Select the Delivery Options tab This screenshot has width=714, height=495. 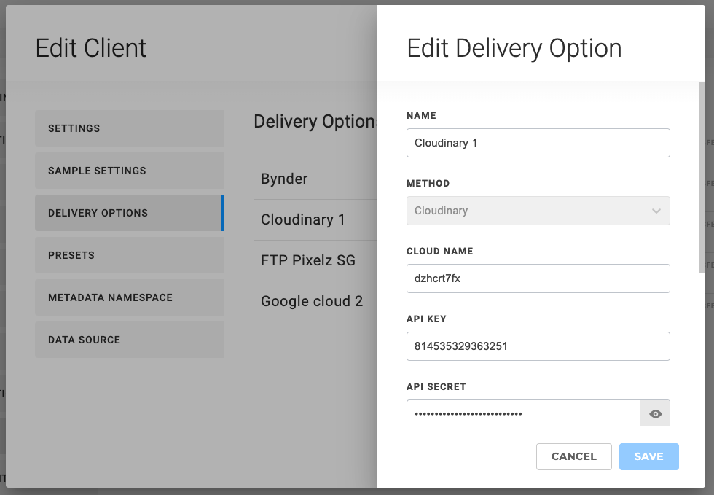tap(129, 213)
